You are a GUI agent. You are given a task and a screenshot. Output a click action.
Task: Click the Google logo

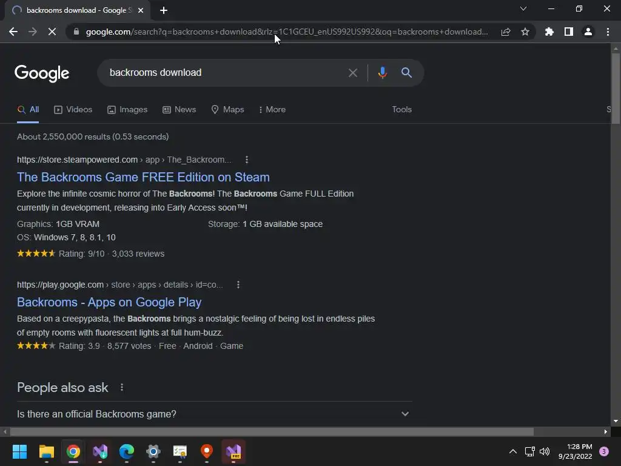coord(42,73)
